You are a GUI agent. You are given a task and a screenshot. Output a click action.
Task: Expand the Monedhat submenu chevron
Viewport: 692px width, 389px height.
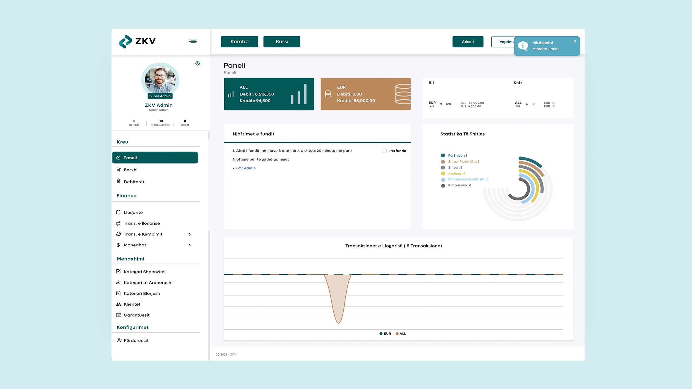click(x=190, y=245)
